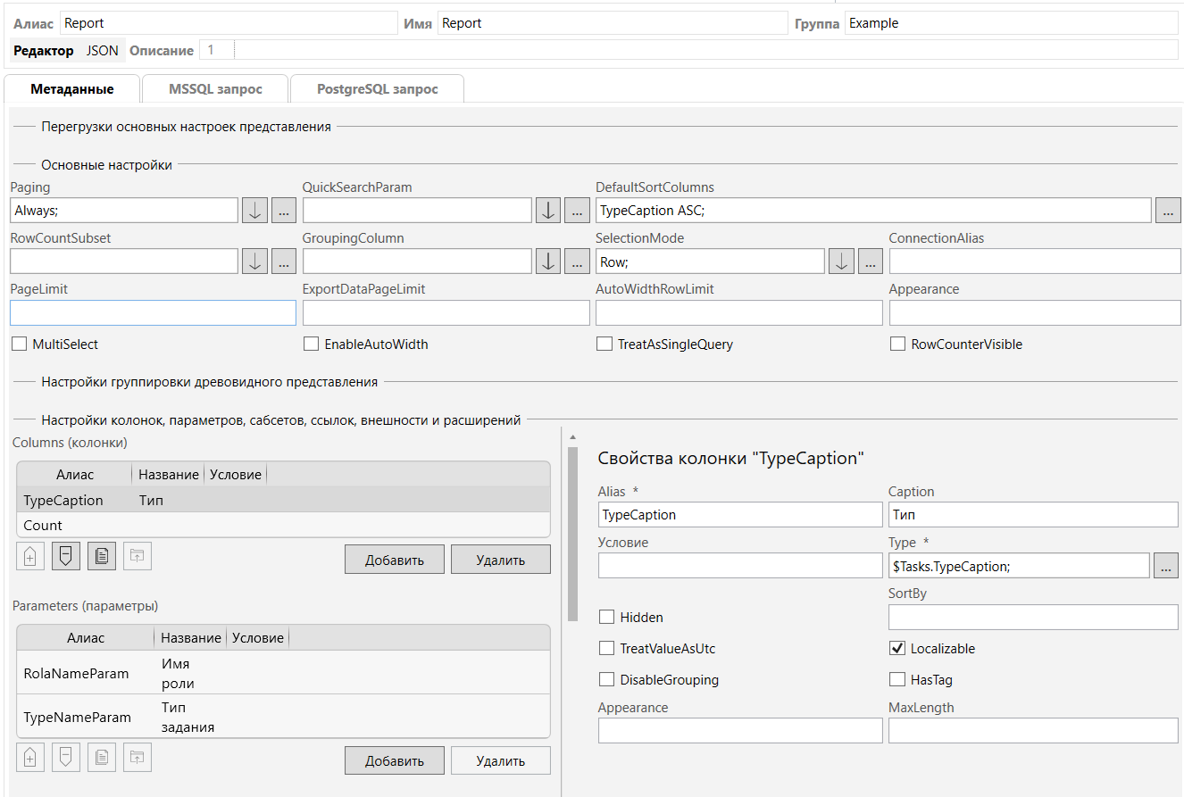Screen dimensions: 1184x797
Task: Click the move-down icon under the Parameters list
Action: (65, 758)
